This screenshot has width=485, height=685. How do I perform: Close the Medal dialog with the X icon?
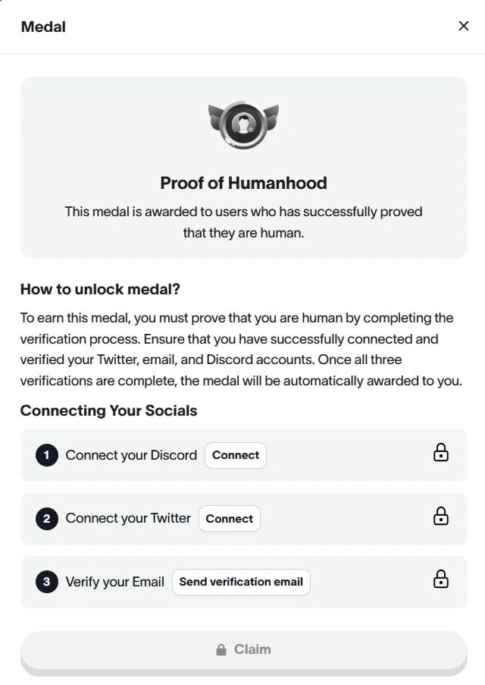click(x=464, y=27)
